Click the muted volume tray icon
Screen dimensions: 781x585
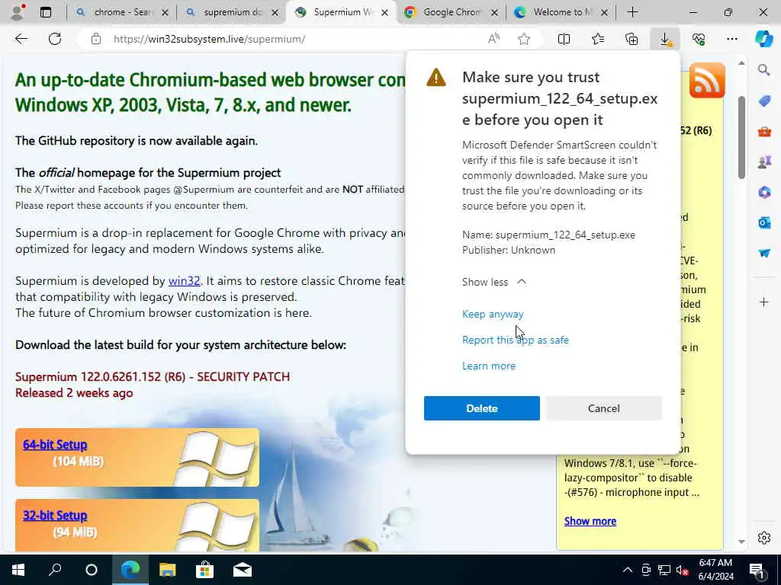point(683,570)
